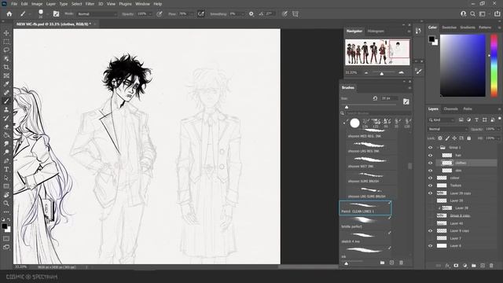Open the brush preset picker dropdown
Screen dimensions: 503x283
pos(47,14)
